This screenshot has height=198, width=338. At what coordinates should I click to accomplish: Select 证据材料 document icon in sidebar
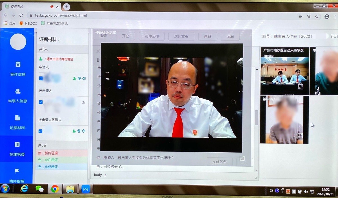[17, 118]
